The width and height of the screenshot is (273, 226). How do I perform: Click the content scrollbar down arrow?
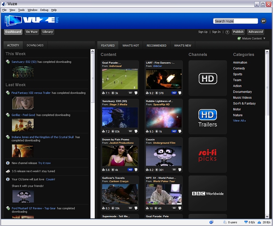click(x=267, y=216)
